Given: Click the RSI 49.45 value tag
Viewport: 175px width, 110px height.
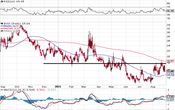Looking at the screenshot, I should coord(170,11).
